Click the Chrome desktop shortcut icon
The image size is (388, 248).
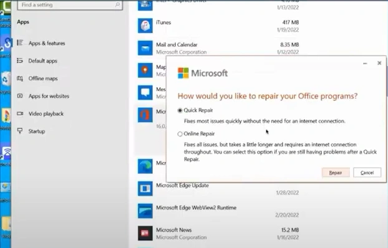pos(6,115)
